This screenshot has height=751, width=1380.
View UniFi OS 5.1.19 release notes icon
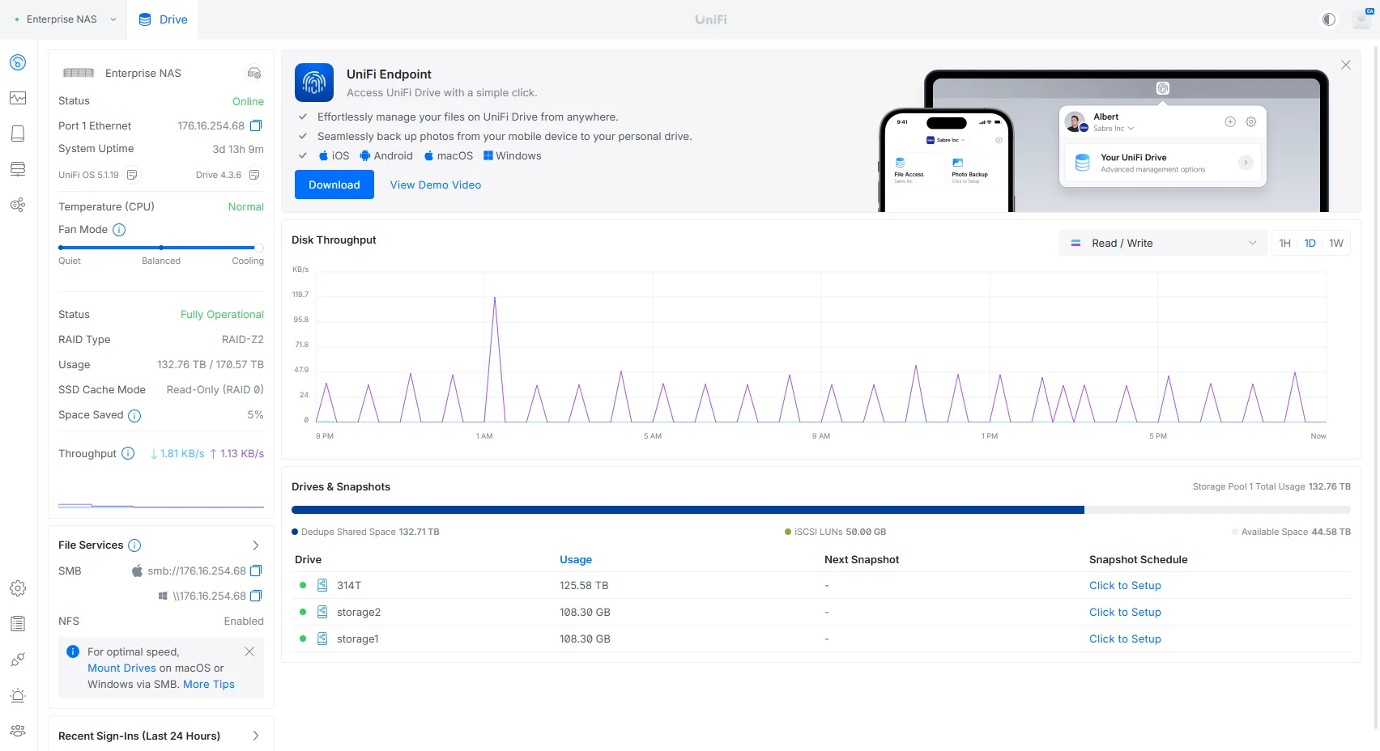coord(132,175)
